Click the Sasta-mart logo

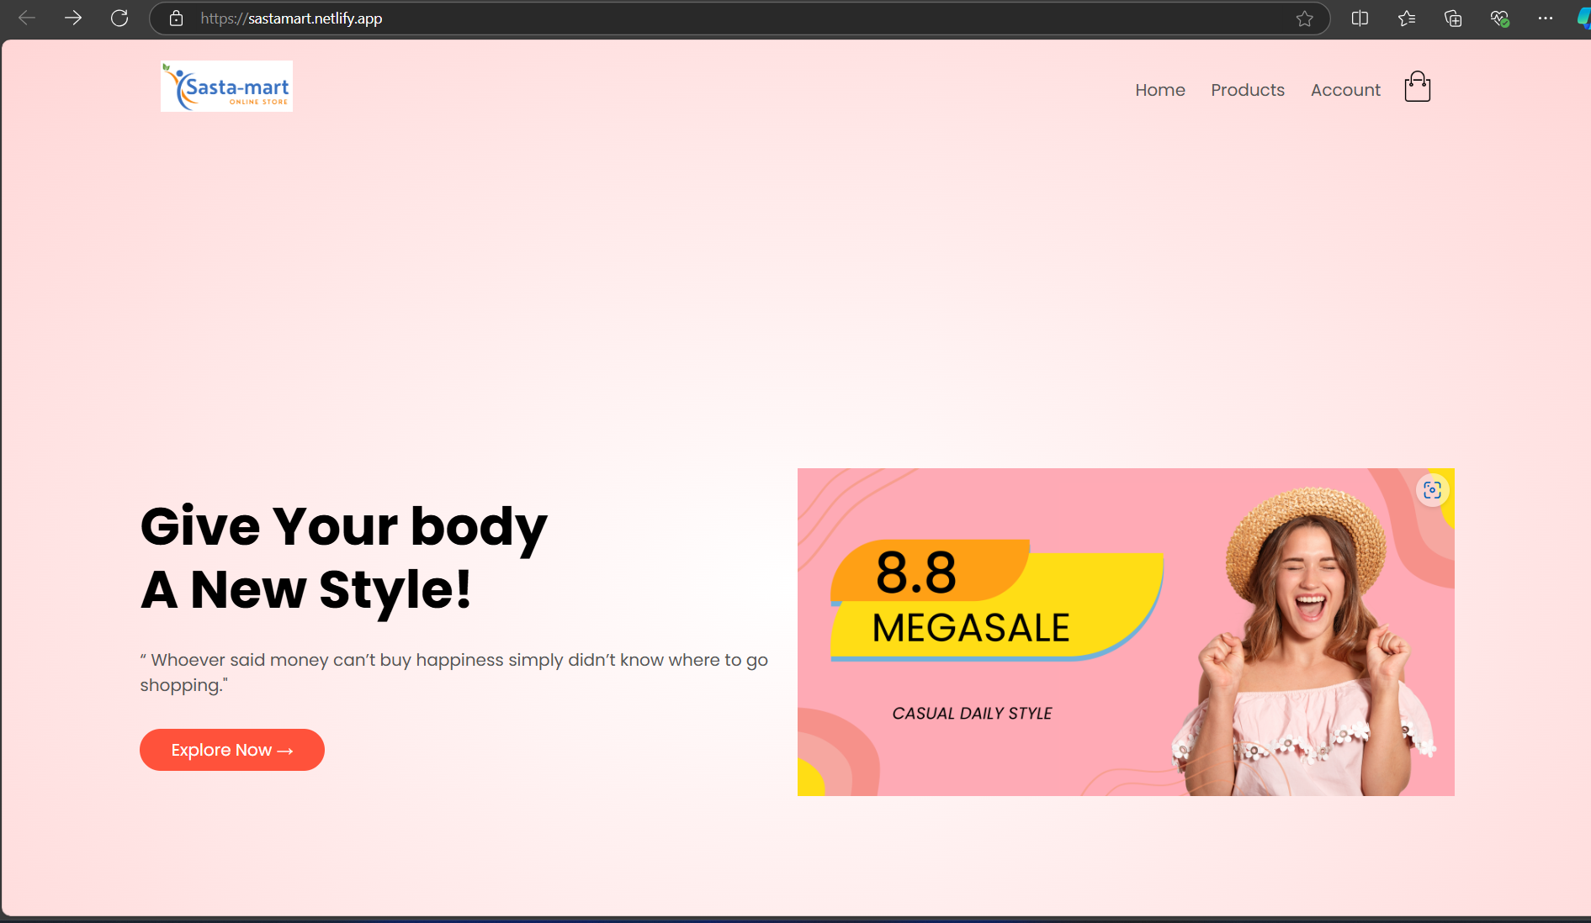pos(226,87)
